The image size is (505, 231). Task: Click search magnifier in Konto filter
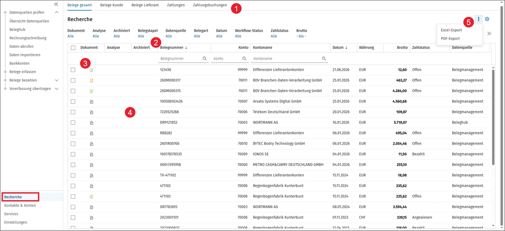click(x=244, y=59)
